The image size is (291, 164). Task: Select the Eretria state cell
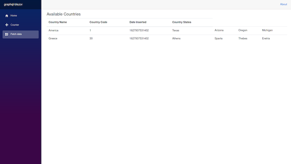[266, 38]
